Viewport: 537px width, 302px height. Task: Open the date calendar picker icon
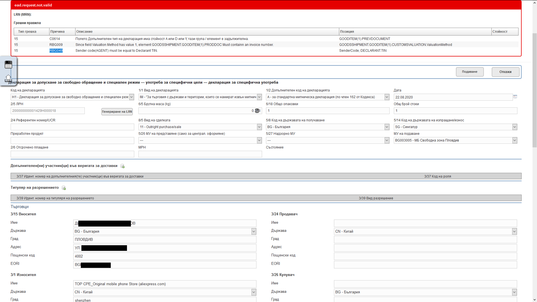click(515, 97)
